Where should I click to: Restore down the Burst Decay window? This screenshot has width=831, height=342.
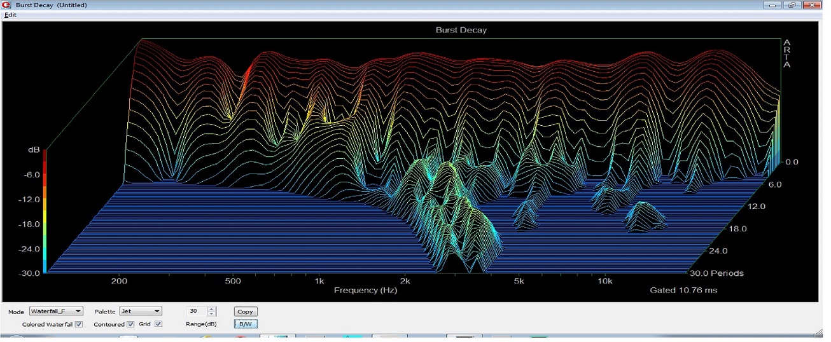[x=792, y=5]
